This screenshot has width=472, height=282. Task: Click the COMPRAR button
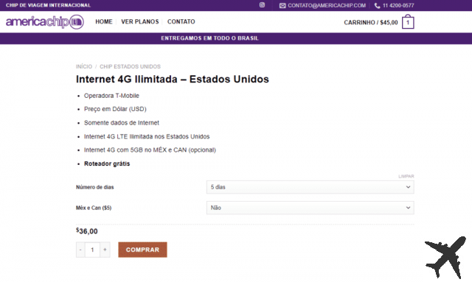click(142, 250)
